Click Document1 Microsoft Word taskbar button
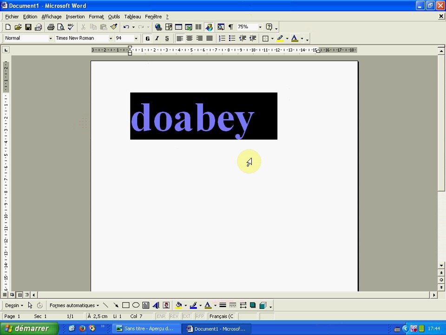Image resolution: width=446 pixels, height=335 pixels. pyautogui.click(x=217, y=329)
